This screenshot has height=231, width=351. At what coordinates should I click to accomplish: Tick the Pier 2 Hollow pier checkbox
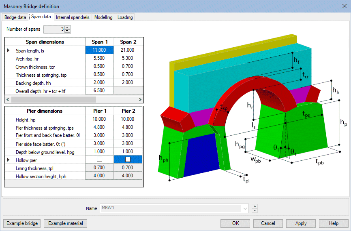pos(128,160)
